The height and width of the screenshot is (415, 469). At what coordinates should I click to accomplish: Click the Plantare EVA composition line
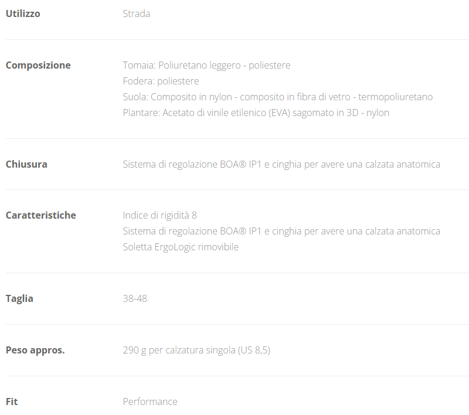pos(256,113)
